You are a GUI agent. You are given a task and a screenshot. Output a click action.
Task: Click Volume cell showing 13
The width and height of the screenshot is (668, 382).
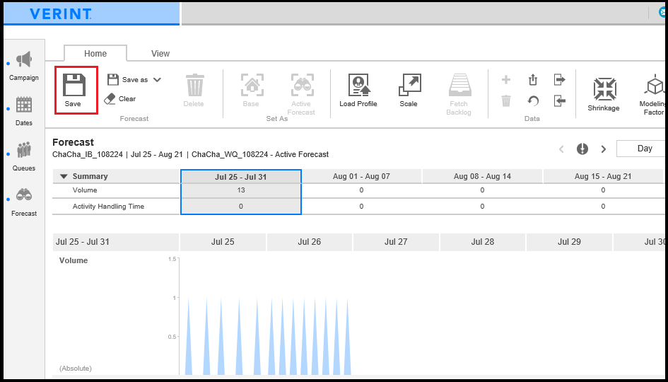241,190
